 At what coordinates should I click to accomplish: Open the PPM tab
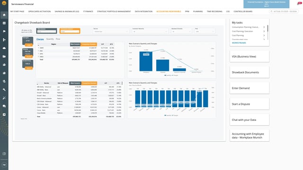point(187,11)
